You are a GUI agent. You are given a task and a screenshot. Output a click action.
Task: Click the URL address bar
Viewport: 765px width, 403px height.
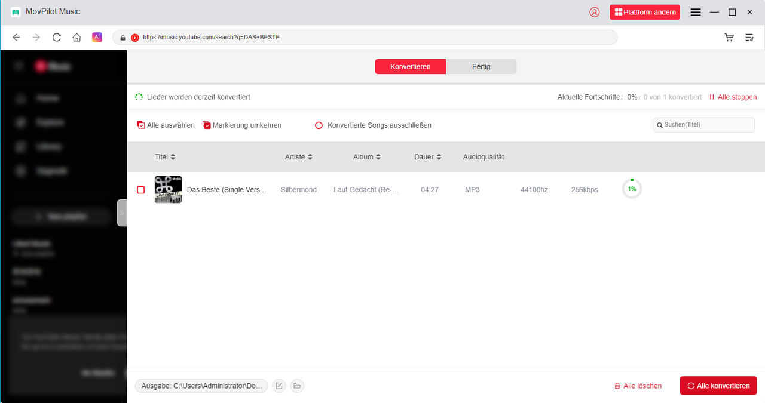tap(365, 37)
